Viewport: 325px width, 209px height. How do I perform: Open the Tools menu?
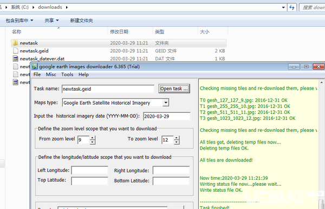coord(67,75)
